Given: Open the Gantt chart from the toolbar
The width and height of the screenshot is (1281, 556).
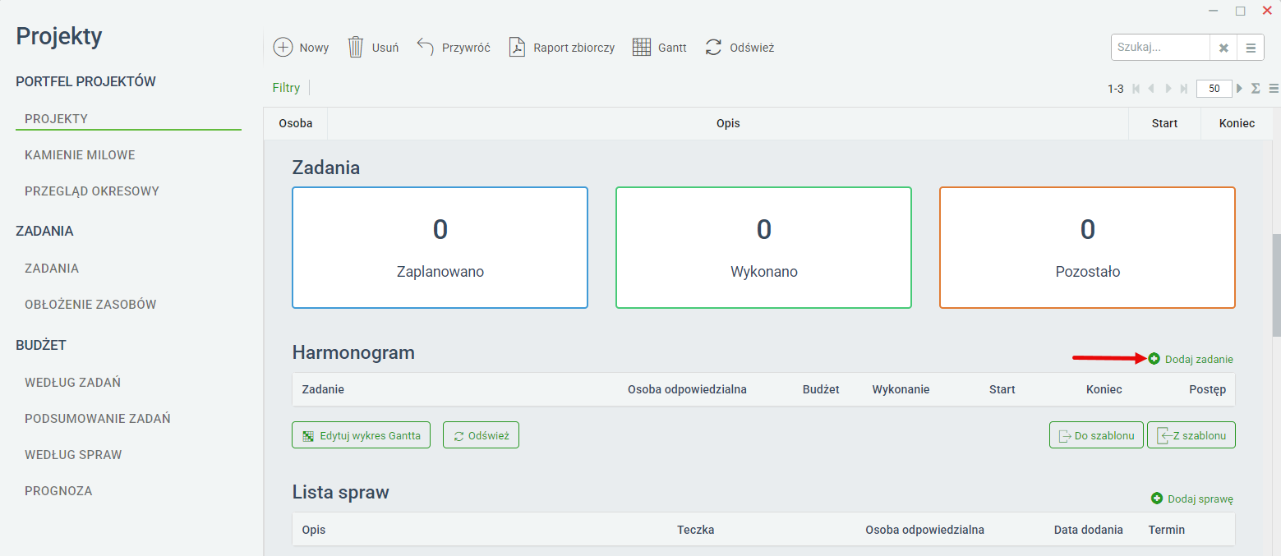Looking at the screenshot, I should coord(659,48).
